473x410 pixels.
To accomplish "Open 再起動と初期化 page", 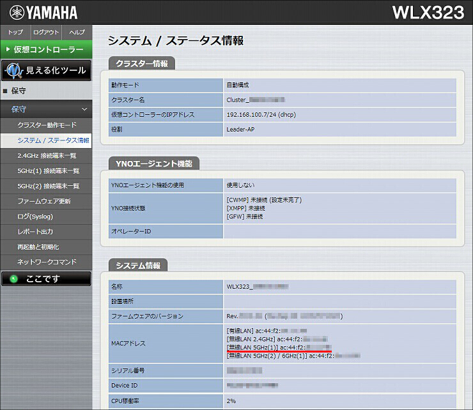I will tap(46, 247).
